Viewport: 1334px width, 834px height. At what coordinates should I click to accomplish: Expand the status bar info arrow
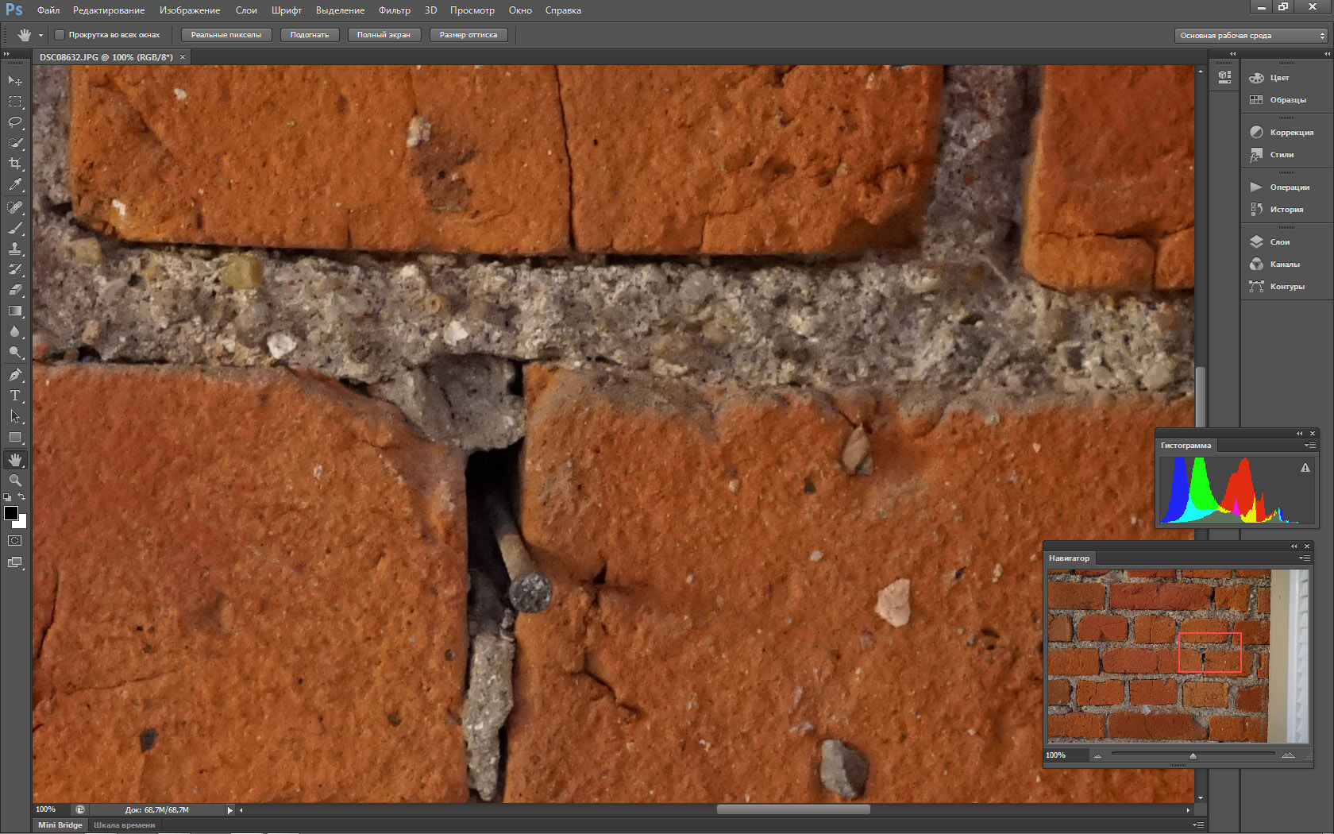[230, 810]
